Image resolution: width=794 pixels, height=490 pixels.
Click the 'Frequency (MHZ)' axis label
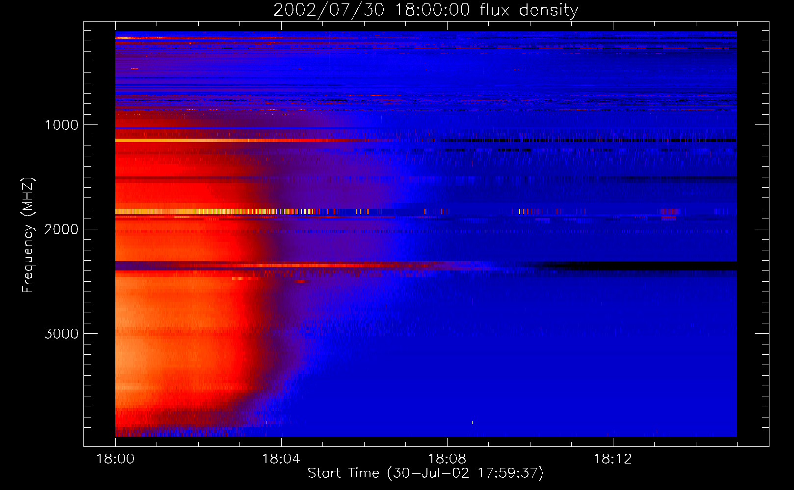point(27,235)
